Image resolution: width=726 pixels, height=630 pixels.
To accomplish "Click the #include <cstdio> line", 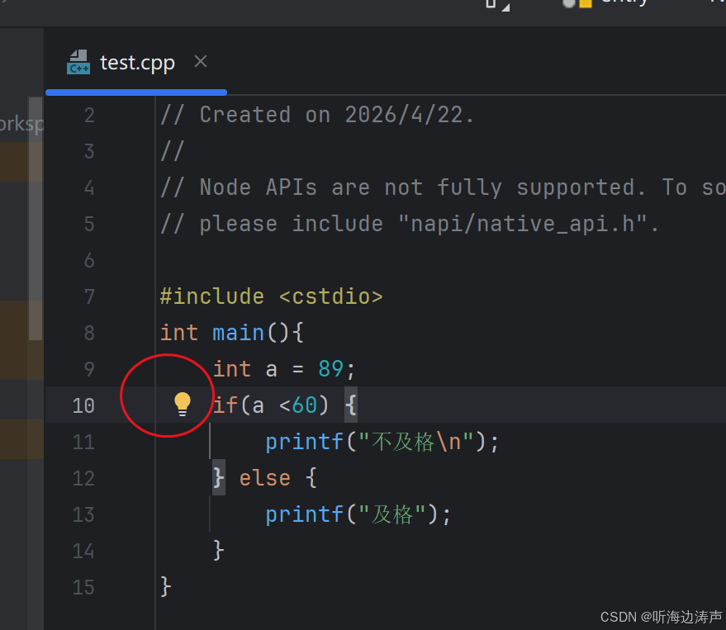I will (272, 296).
